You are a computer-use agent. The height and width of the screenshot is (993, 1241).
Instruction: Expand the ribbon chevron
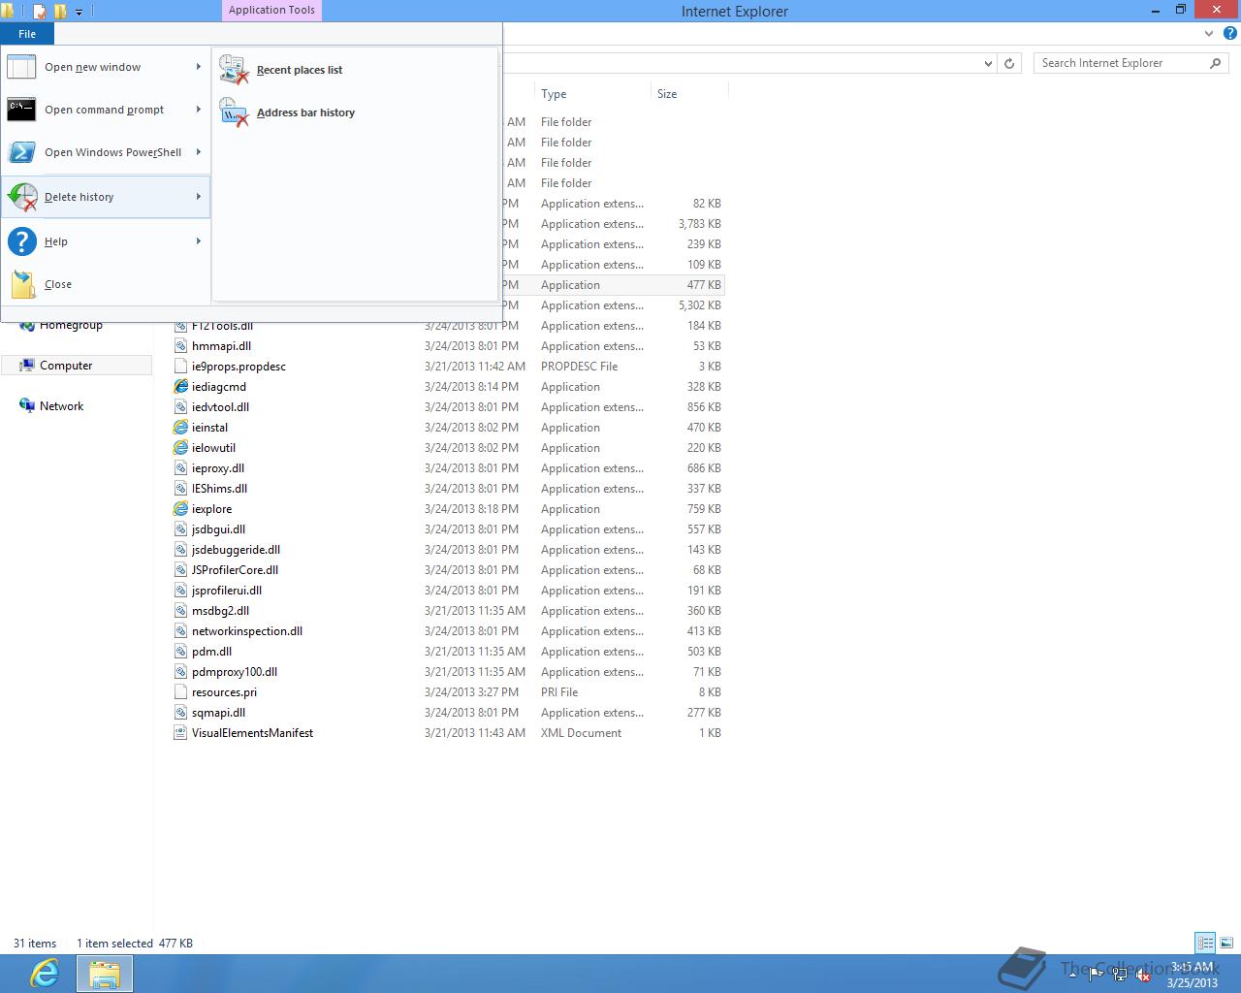(x=1209, y=33)
